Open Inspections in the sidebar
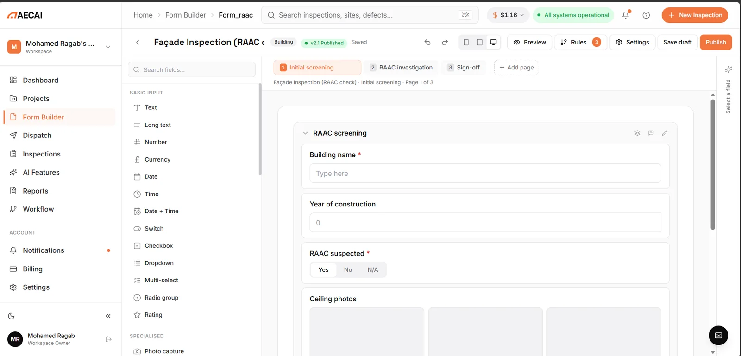The width and height of the screenshot is (741, 356). point(60,154)
